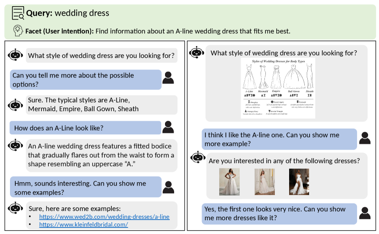379x234 pixels.
Task: Select the first wedding dress thumbnail
Action: pos(229,182)
